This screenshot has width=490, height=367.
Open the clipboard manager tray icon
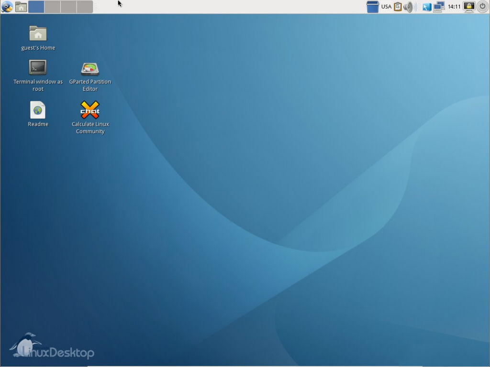398,7
